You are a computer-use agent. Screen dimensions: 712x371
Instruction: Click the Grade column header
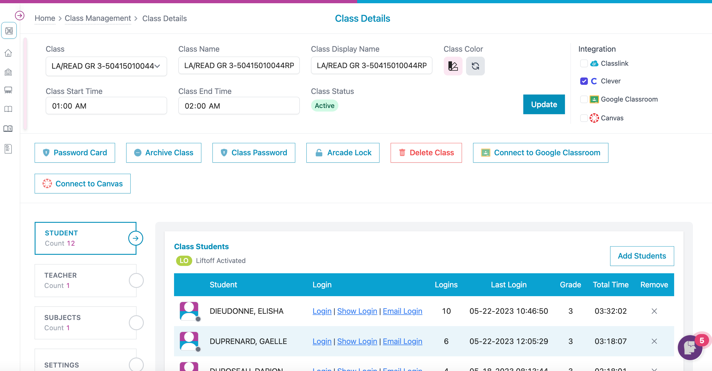571,285
